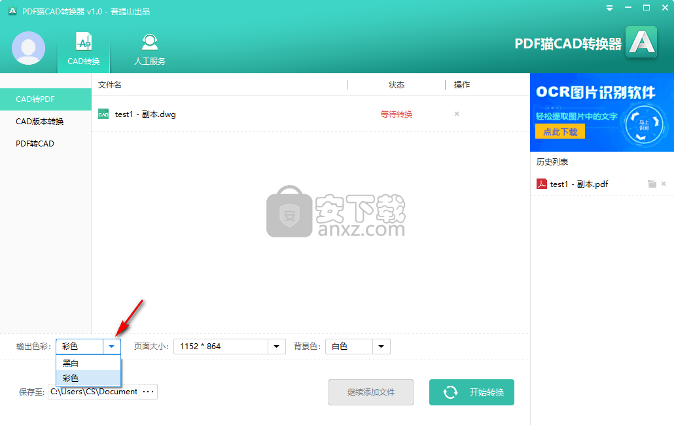This screenshot has width=674, height=425.
Task: Click the app icon in title bar
Action: pyautogui.click(x=12, y=11)
